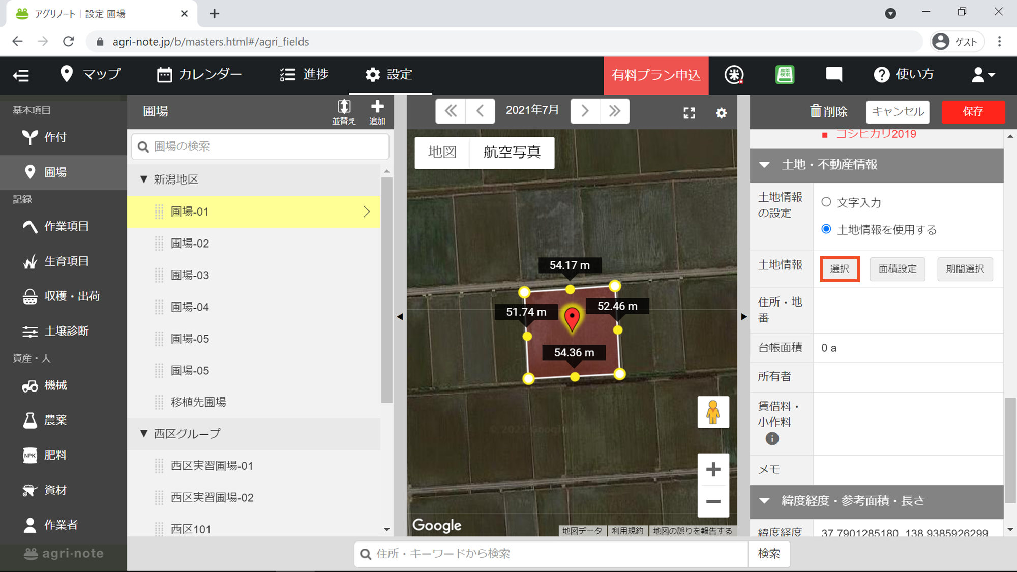This screenshot has width=1017, height=572.
Task: Open map fullscreen view icon
Action: [689, 113]
